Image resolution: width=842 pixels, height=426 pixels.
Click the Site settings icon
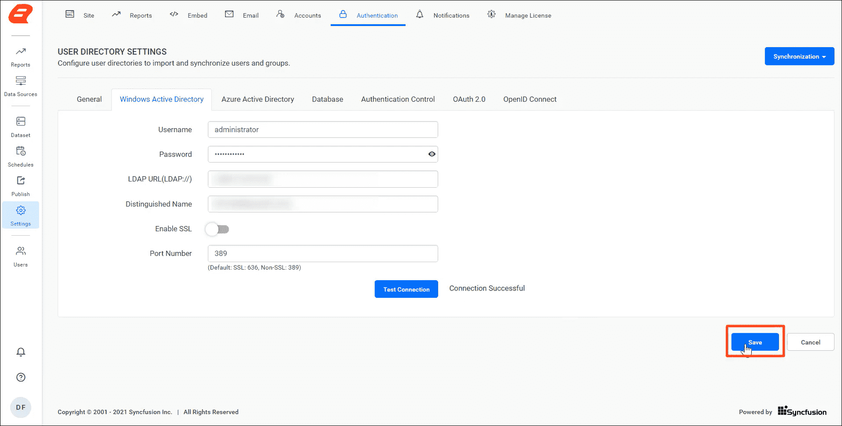(x=70, y=14)
